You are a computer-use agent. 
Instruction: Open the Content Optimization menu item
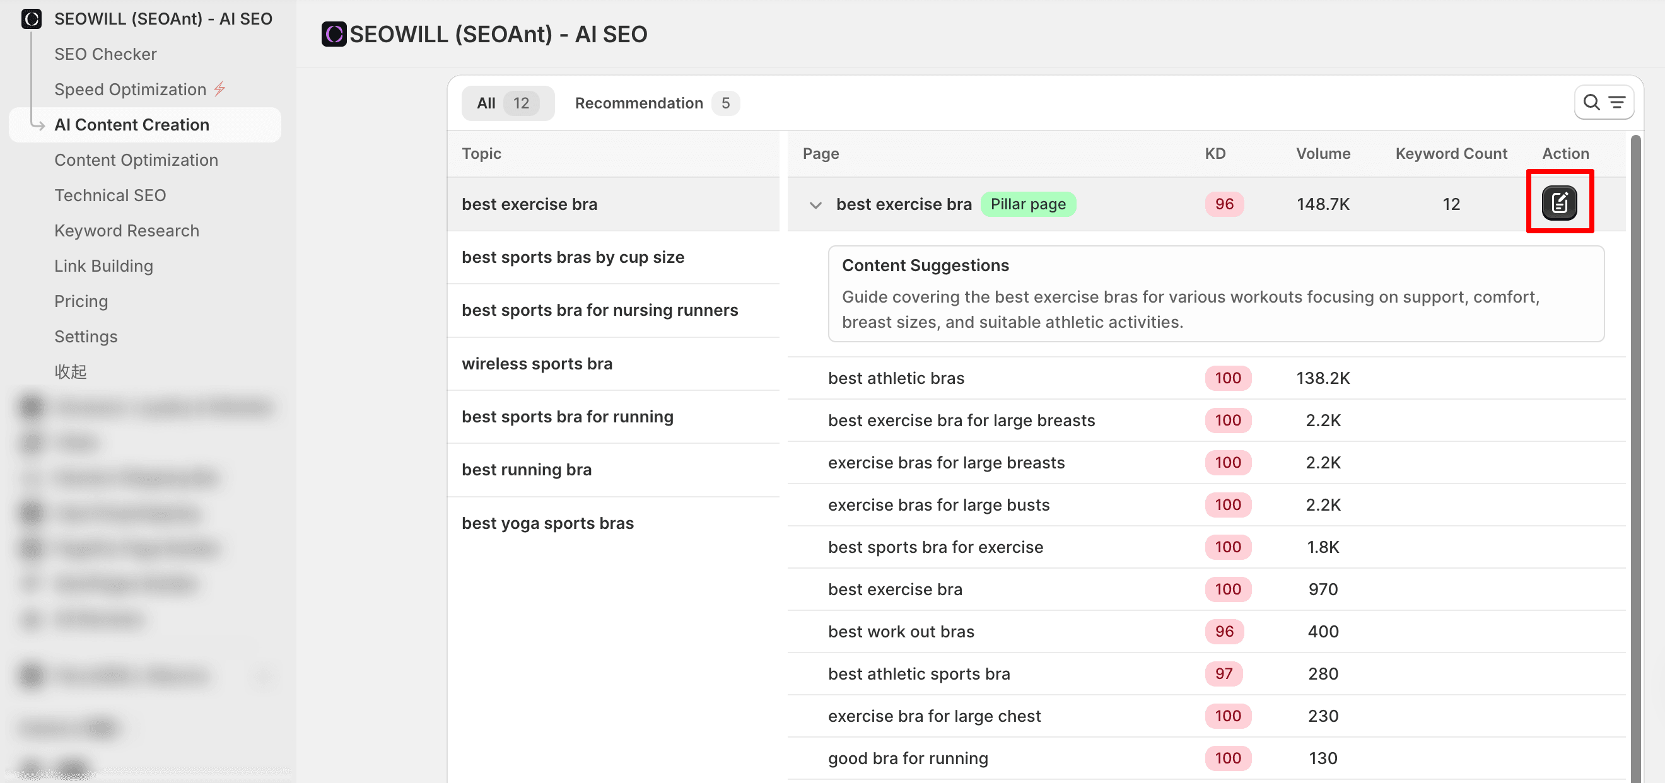[x=136, y=159]
